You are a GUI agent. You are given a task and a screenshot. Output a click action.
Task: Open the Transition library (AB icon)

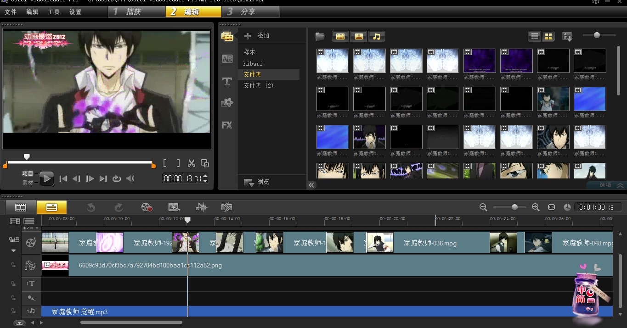[227, 59]
